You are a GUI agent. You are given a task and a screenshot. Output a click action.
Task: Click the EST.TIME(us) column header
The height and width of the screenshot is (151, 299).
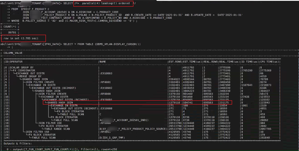point(192,62)
